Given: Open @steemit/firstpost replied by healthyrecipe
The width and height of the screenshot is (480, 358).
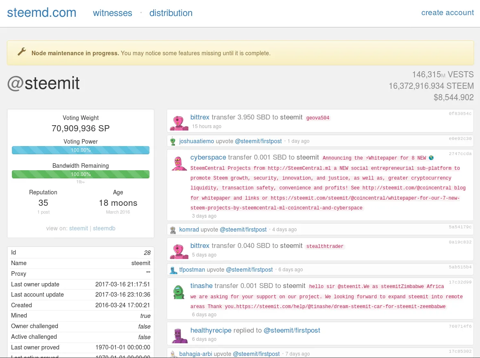Looking at the screenshot, I should 292,331.
